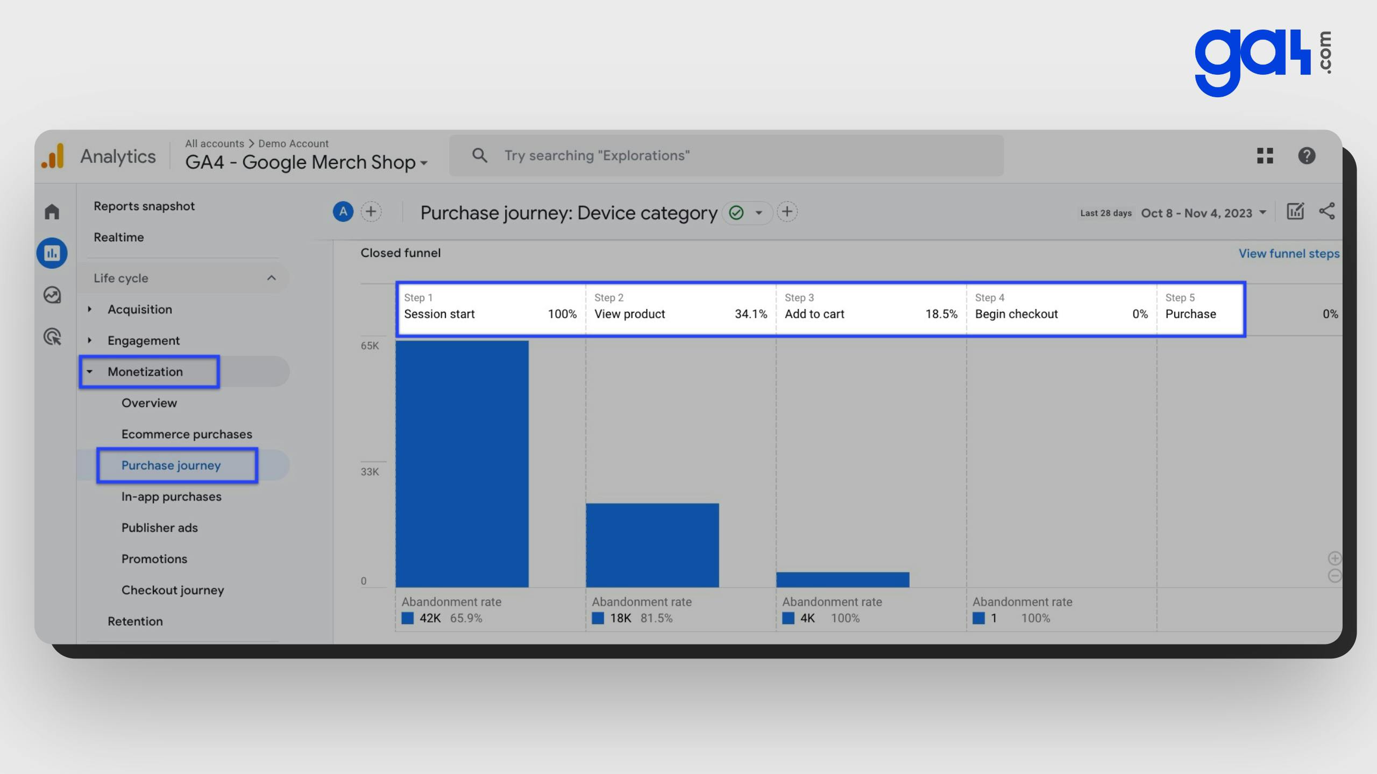
Task: Click the add comparison button
Action: click(372, 212)
